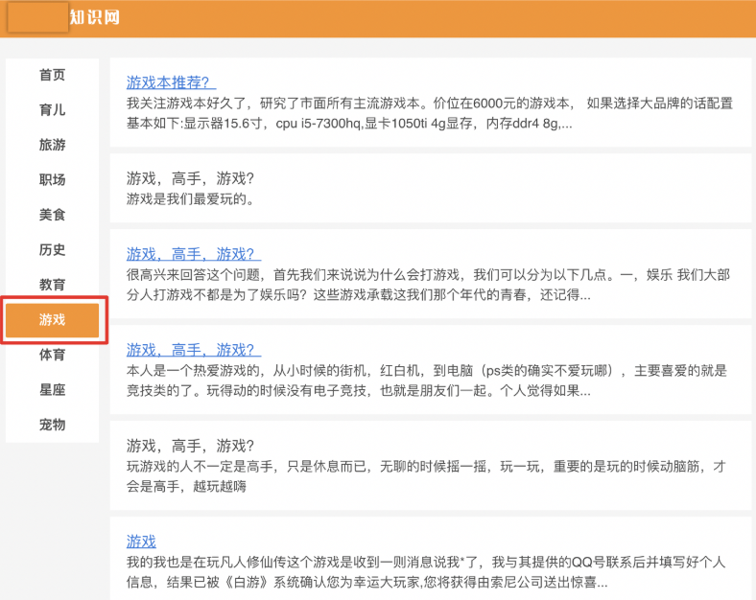Go to the 旅游 category
Screen dimensions: 756x600
52,145
